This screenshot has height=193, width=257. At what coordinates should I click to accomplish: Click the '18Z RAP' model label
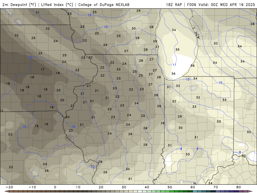(174, 5)
